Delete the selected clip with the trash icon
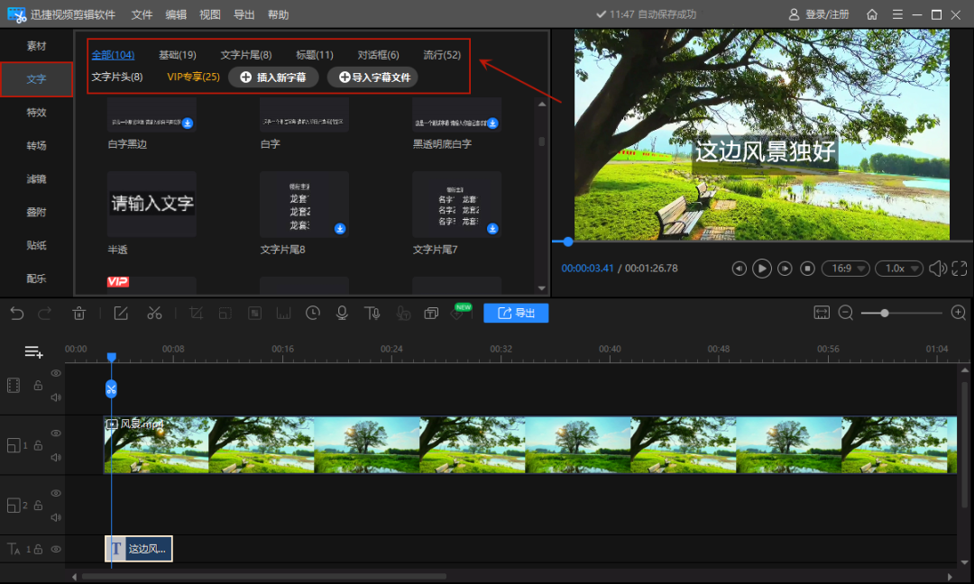 (x=79, y=313)
